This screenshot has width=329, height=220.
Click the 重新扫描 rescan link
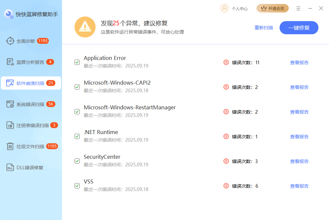coord(264,28)
